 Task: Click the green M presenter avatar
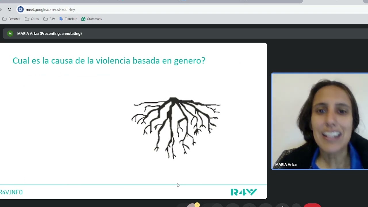point(10,34)
